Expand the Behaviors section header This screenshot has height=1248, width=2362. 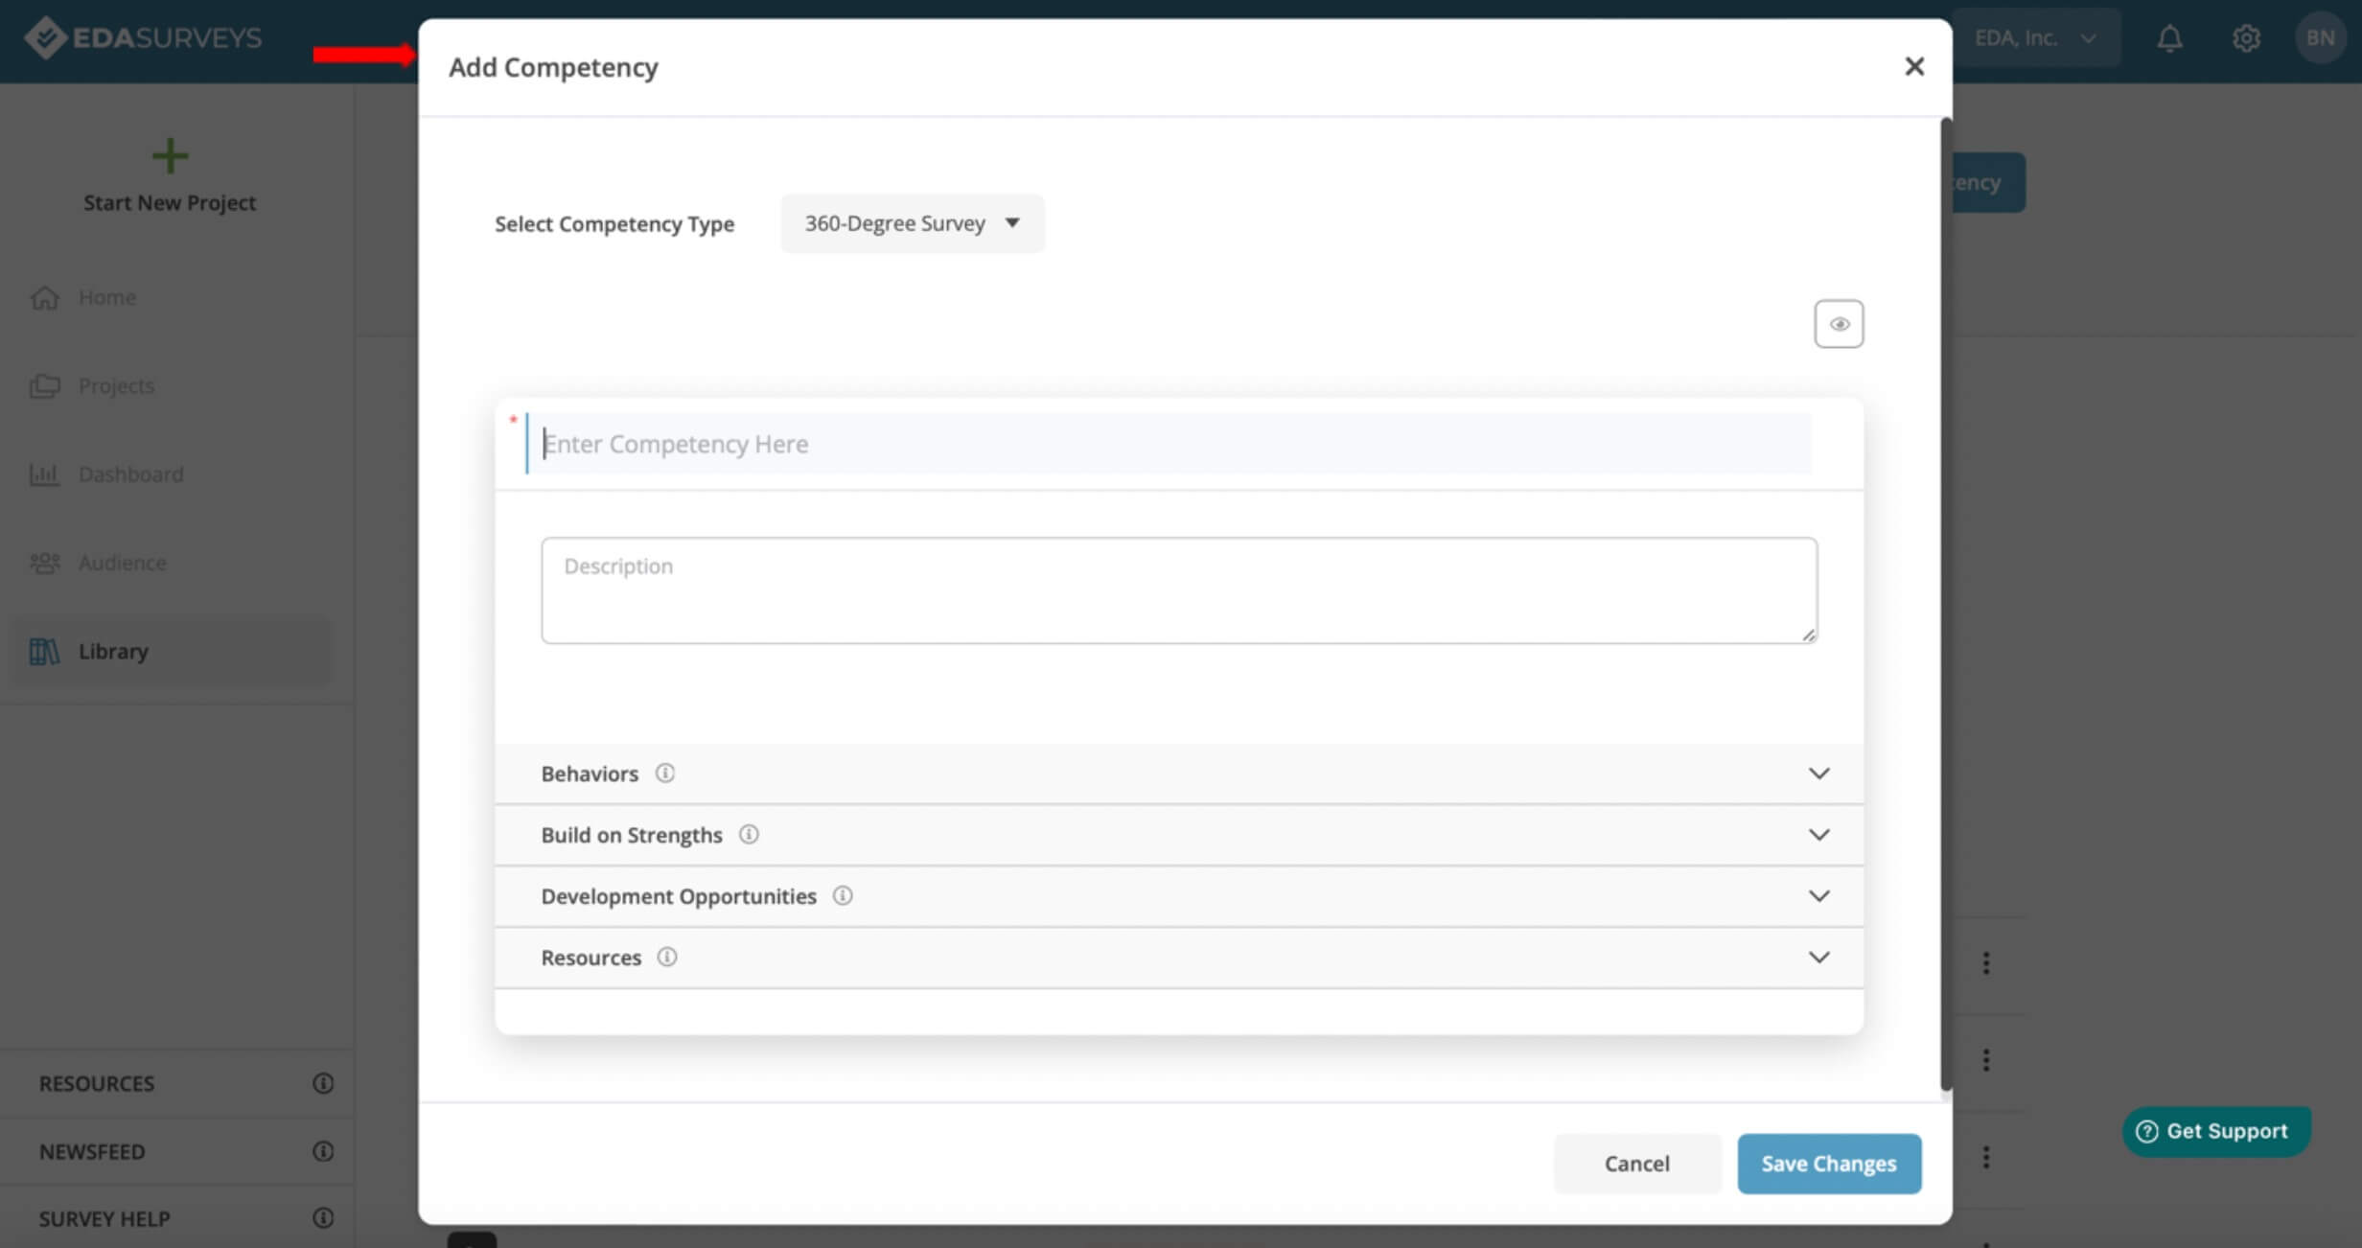pos(1179,774)
